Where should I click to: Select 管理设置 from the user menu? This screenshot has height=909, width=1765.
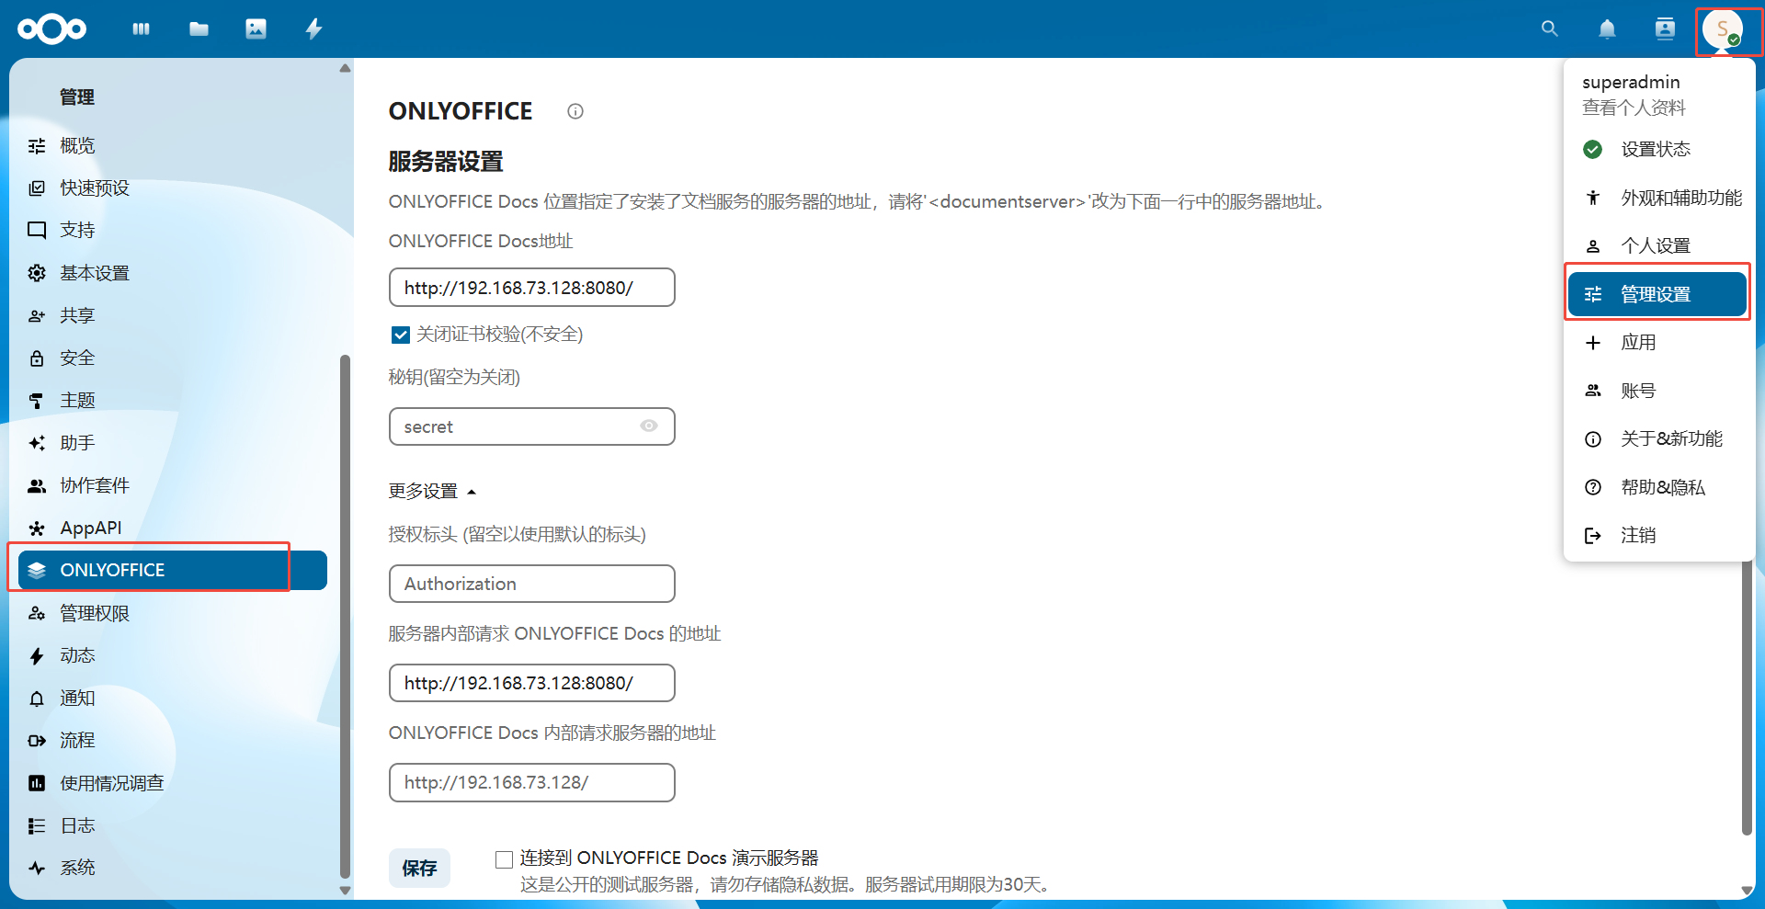coord(1656,293)
